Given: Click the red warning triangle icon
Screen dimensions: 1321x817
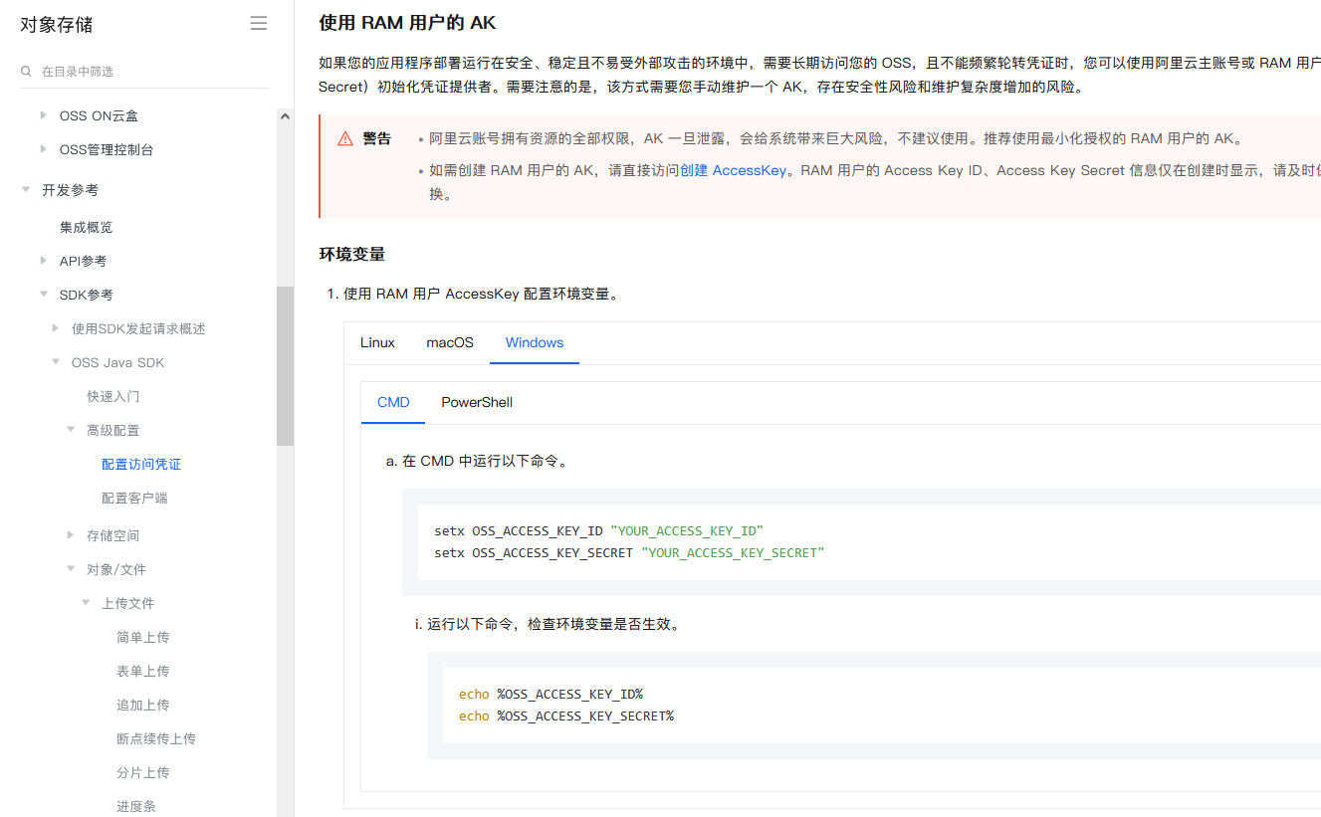Looking at the screenshot, I should (x=345, y=139).
